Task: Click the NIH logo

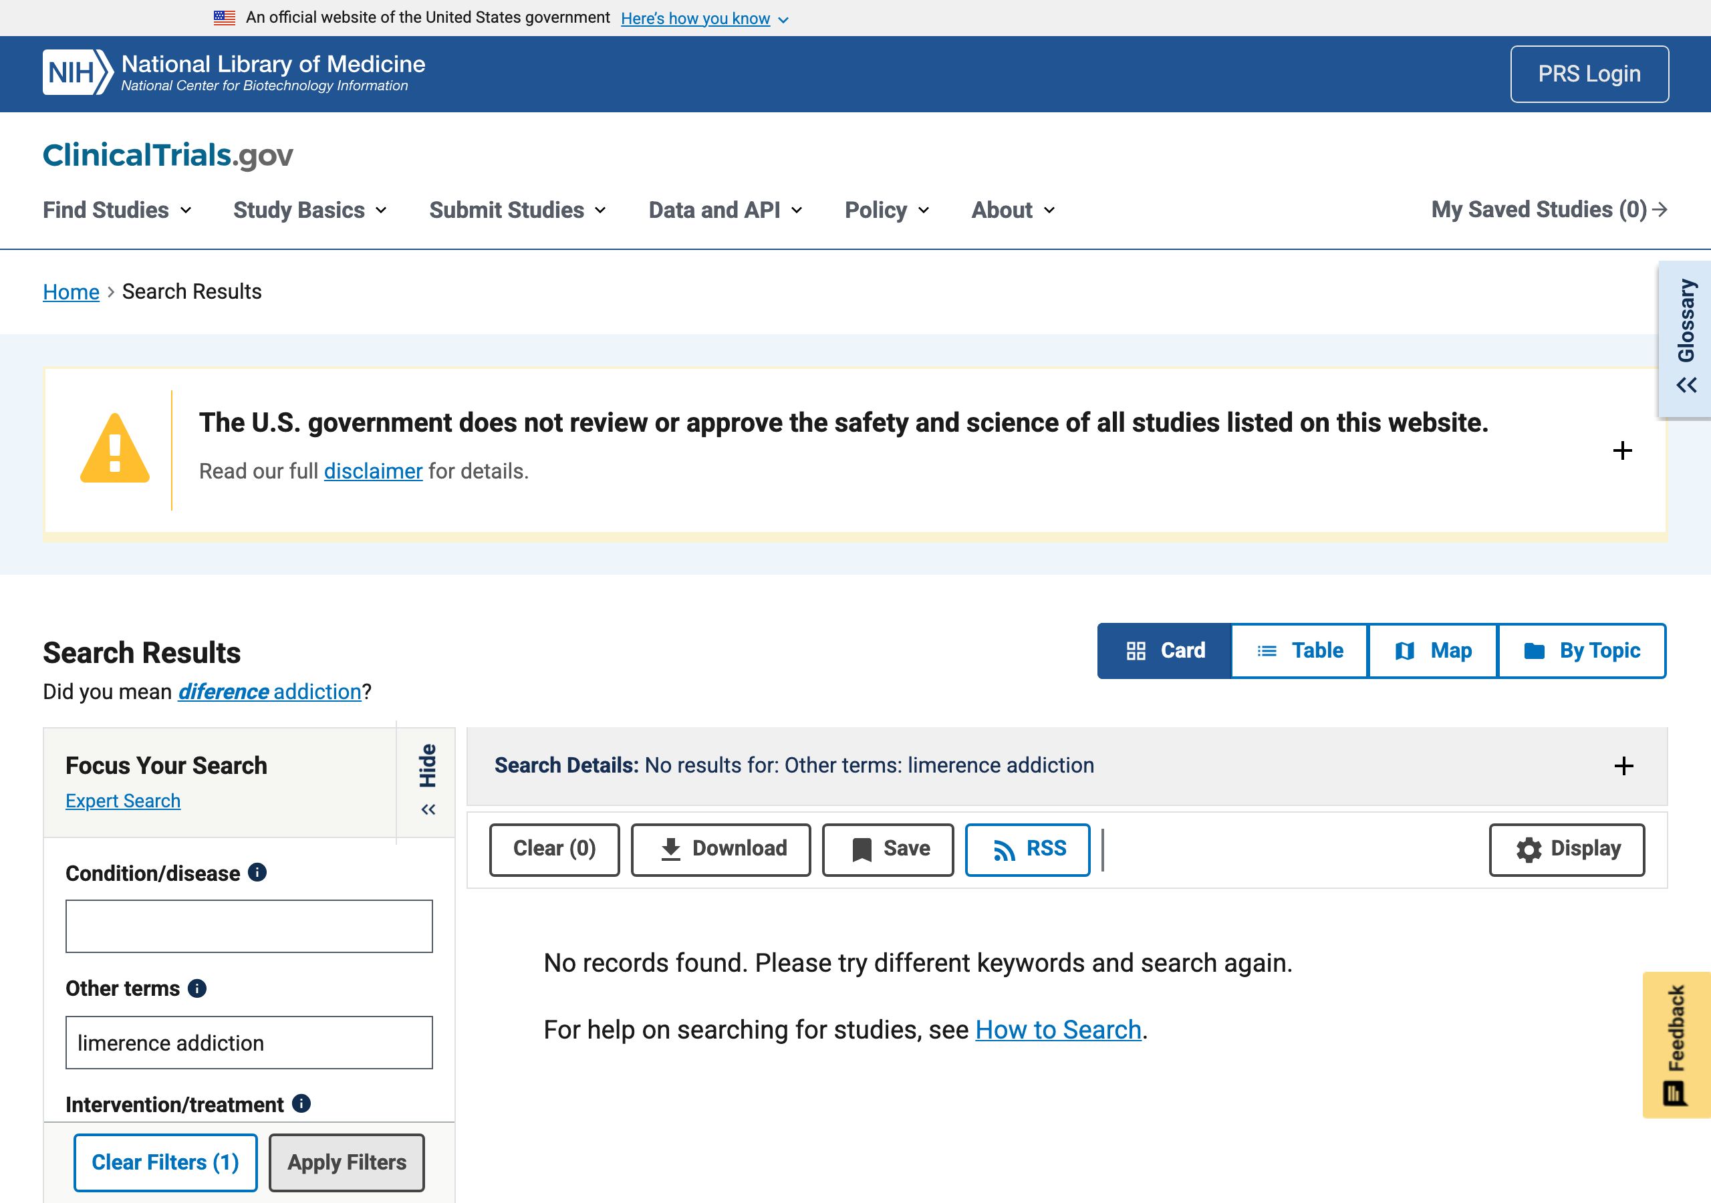Action: (78, 72)
